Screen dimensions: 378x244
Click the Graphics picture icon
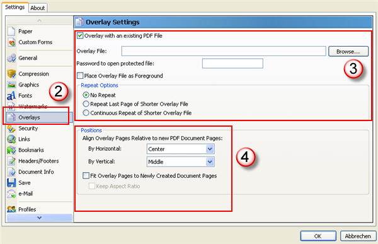tap(11, 84)
